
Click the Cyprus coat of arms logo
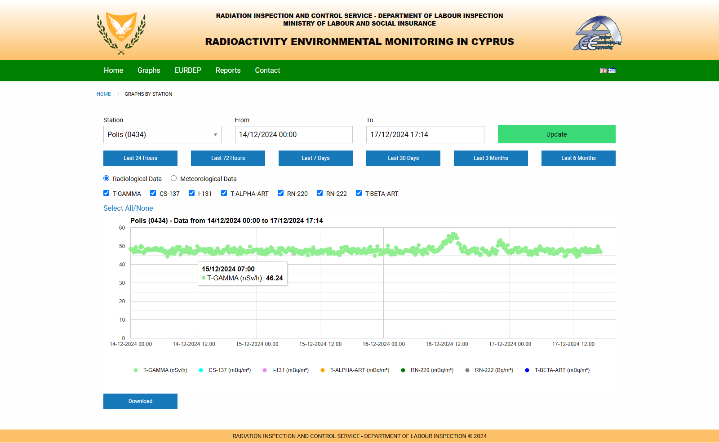(x=121, y=33)
